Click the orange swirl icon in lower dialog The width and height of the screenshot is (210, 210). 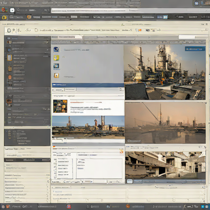click(121, 151)
